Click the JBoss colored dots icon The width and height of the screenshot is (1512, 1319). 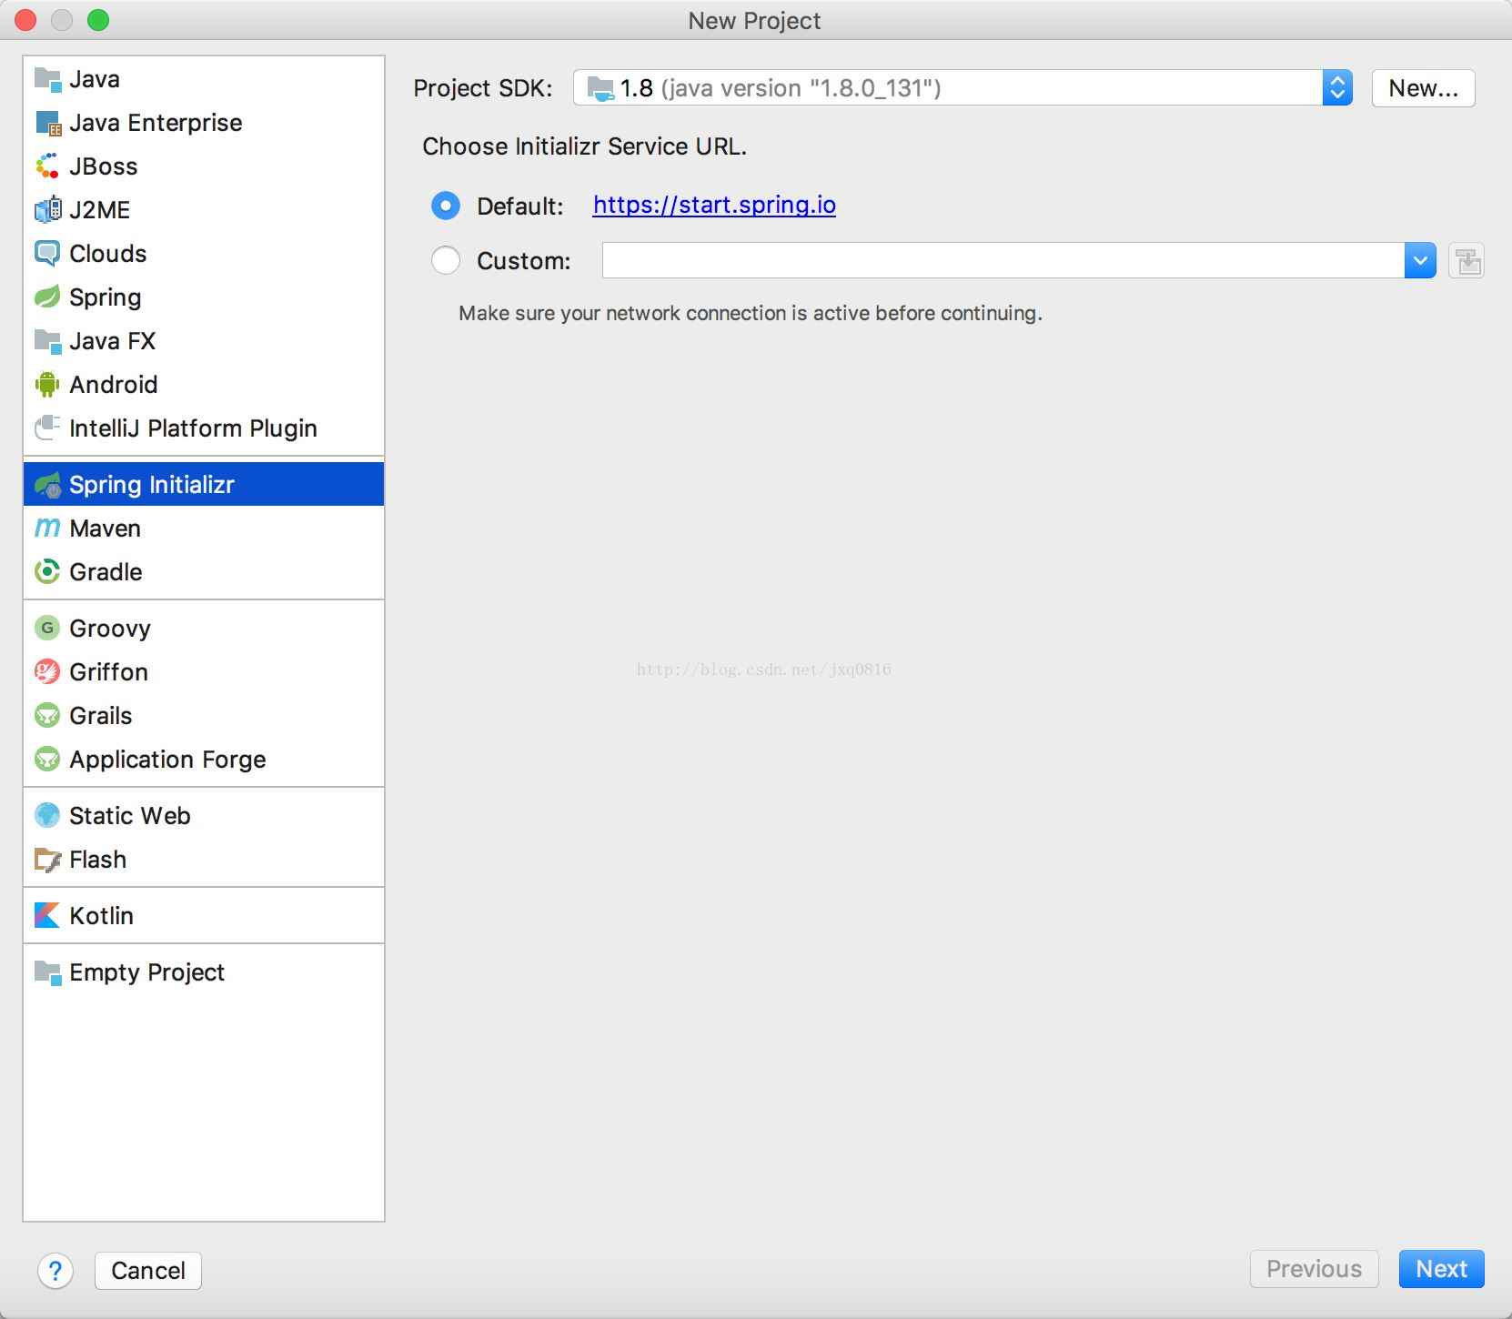click(47, 166)
